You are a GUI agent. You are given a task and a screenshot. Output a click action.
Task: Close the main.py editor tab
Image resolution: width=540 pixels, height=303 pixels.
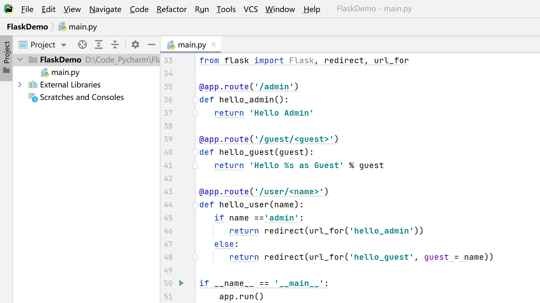(214, 45)
